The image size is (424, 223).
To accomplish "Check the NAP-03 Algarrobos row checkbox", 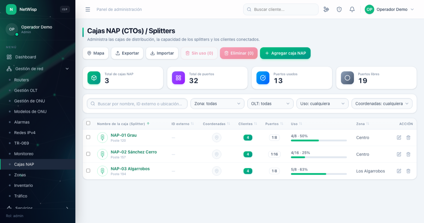I will [88, 171].
